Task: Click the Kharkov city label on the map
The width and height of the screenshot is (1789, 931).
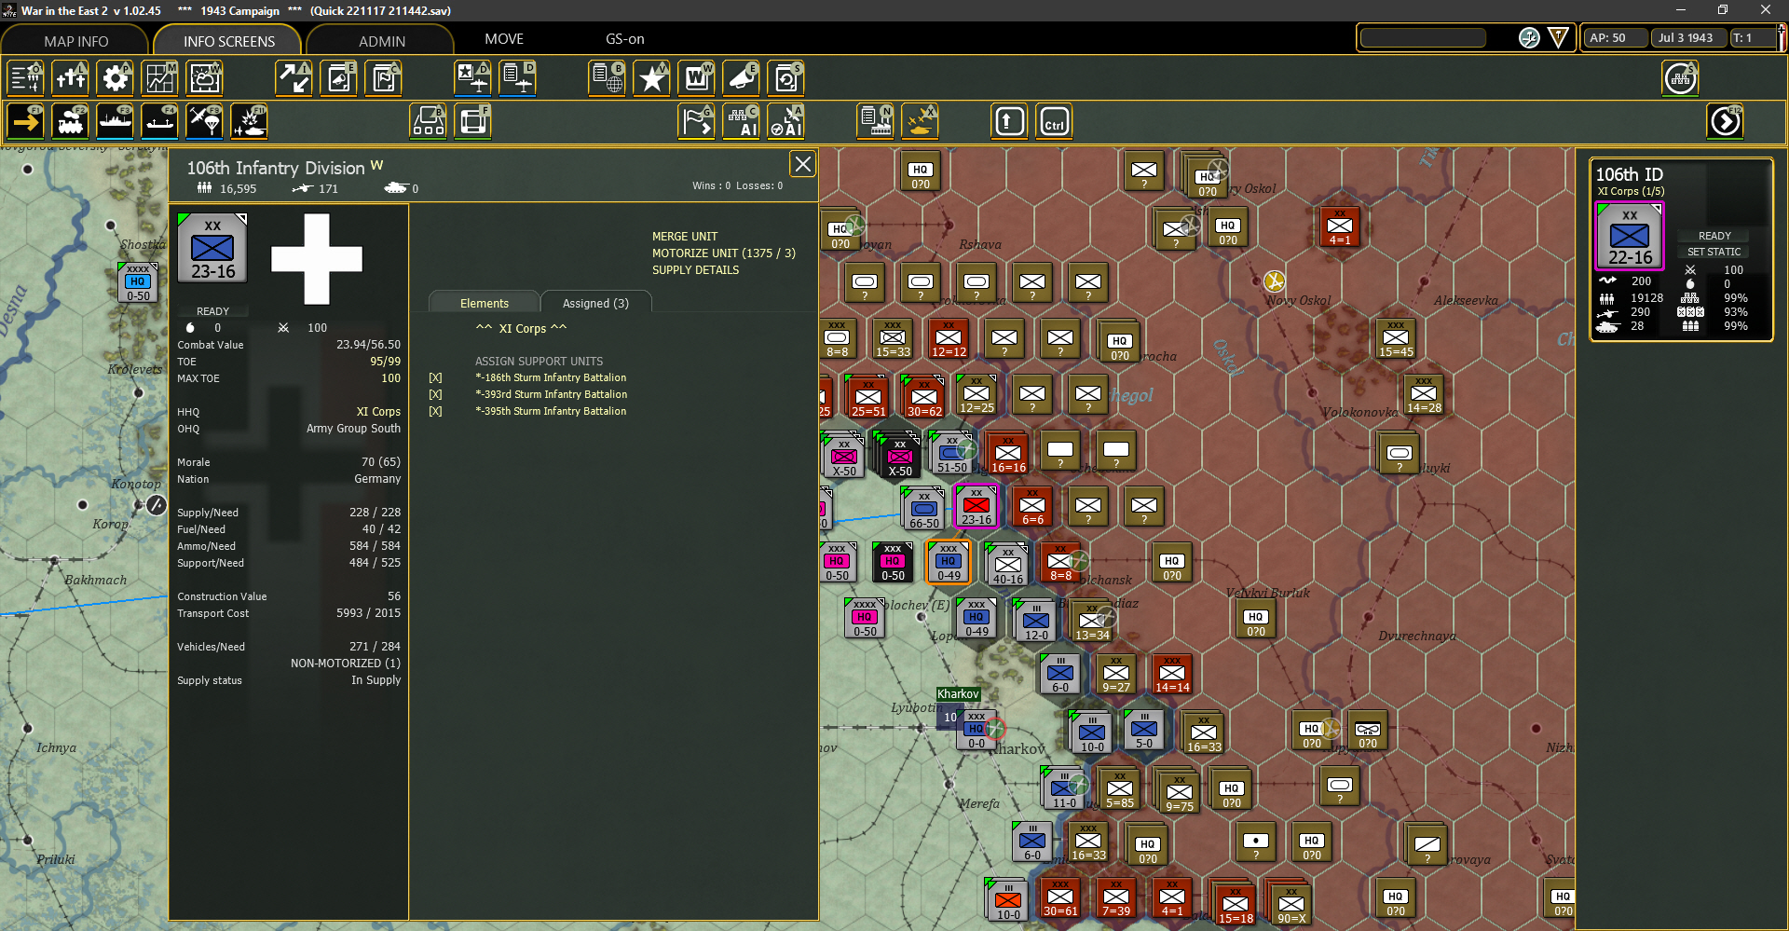Action: coord(958,693)
